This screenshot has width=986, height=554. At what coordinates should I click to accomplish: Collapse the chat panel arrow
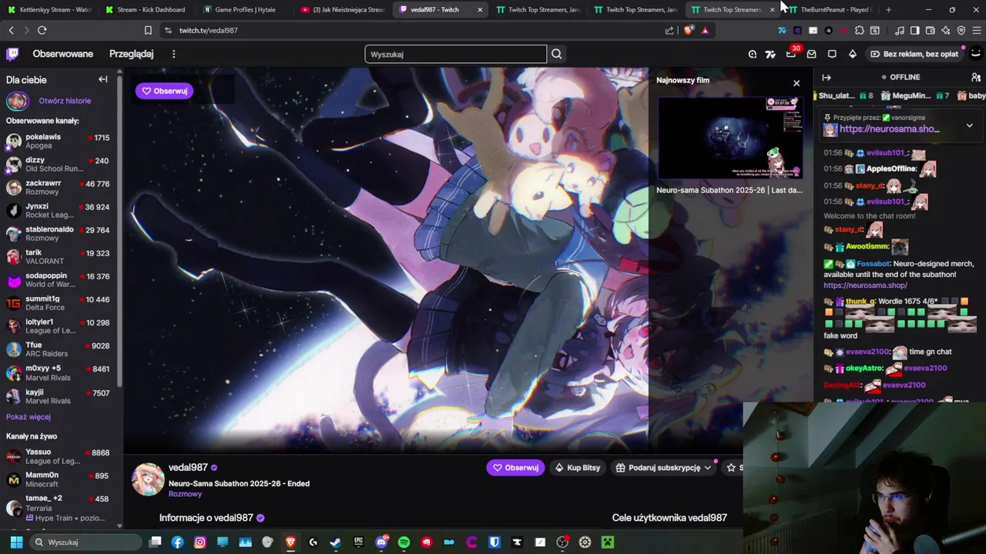pos(827,77)
